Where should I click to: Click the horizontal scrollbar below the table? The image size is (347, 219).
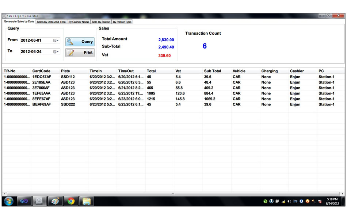[173, 193]
